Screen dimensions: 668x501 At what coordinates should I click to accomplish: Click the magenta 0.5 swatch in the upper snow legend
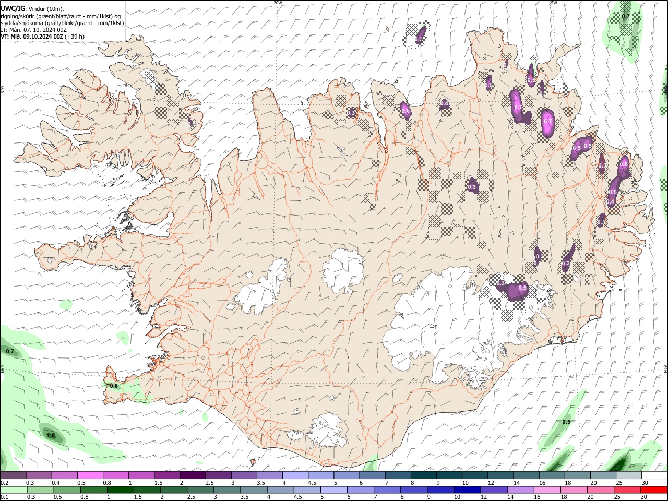coord(90,475)
